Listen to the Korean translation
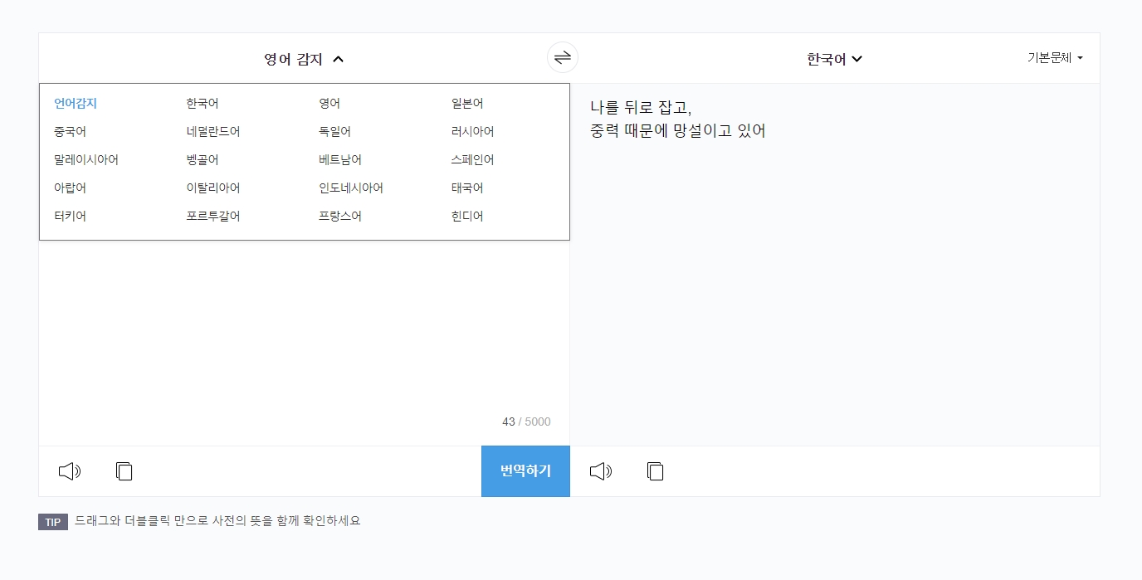Viewport: 1142px width, 580px height. click(x=601, y=471)
